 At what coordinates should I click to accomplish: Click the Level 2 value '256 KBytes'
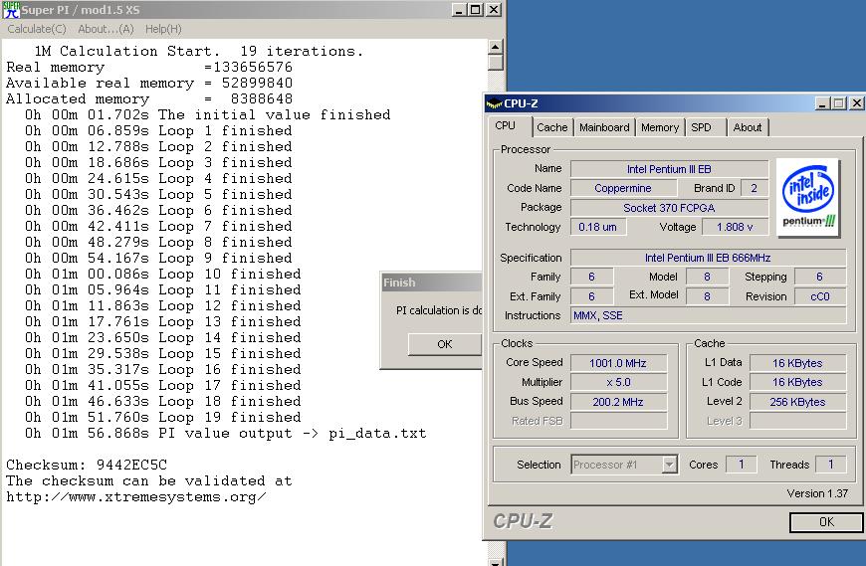[x=797, y=402]
